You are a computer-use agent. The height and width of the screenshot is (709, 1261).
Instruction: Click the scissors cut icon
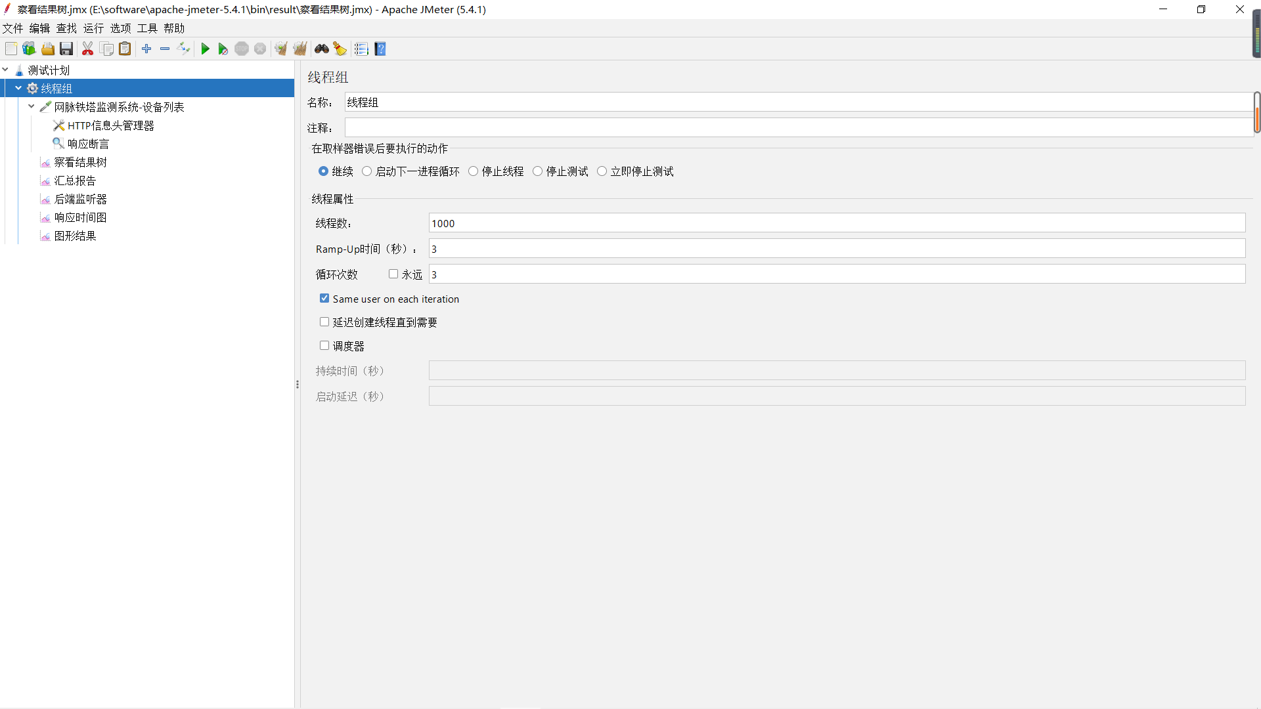tap(87, 49)
